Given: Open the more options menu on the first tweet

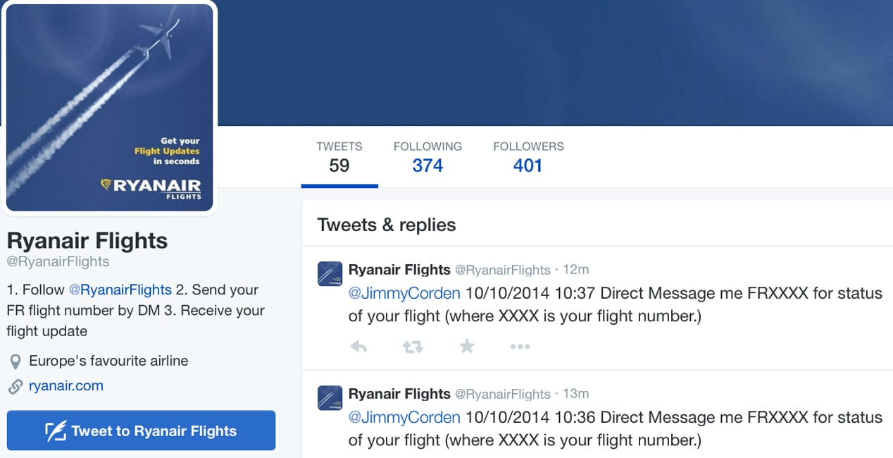Looking at the screenshot, I should pyautogui.click(x=520, y=346).
